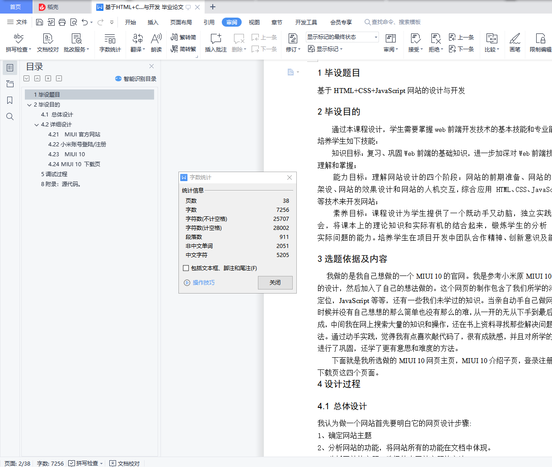The width and height of the screenshot is (552, 467).
Task: Click the page number 2/38 status
Action: 17,463
